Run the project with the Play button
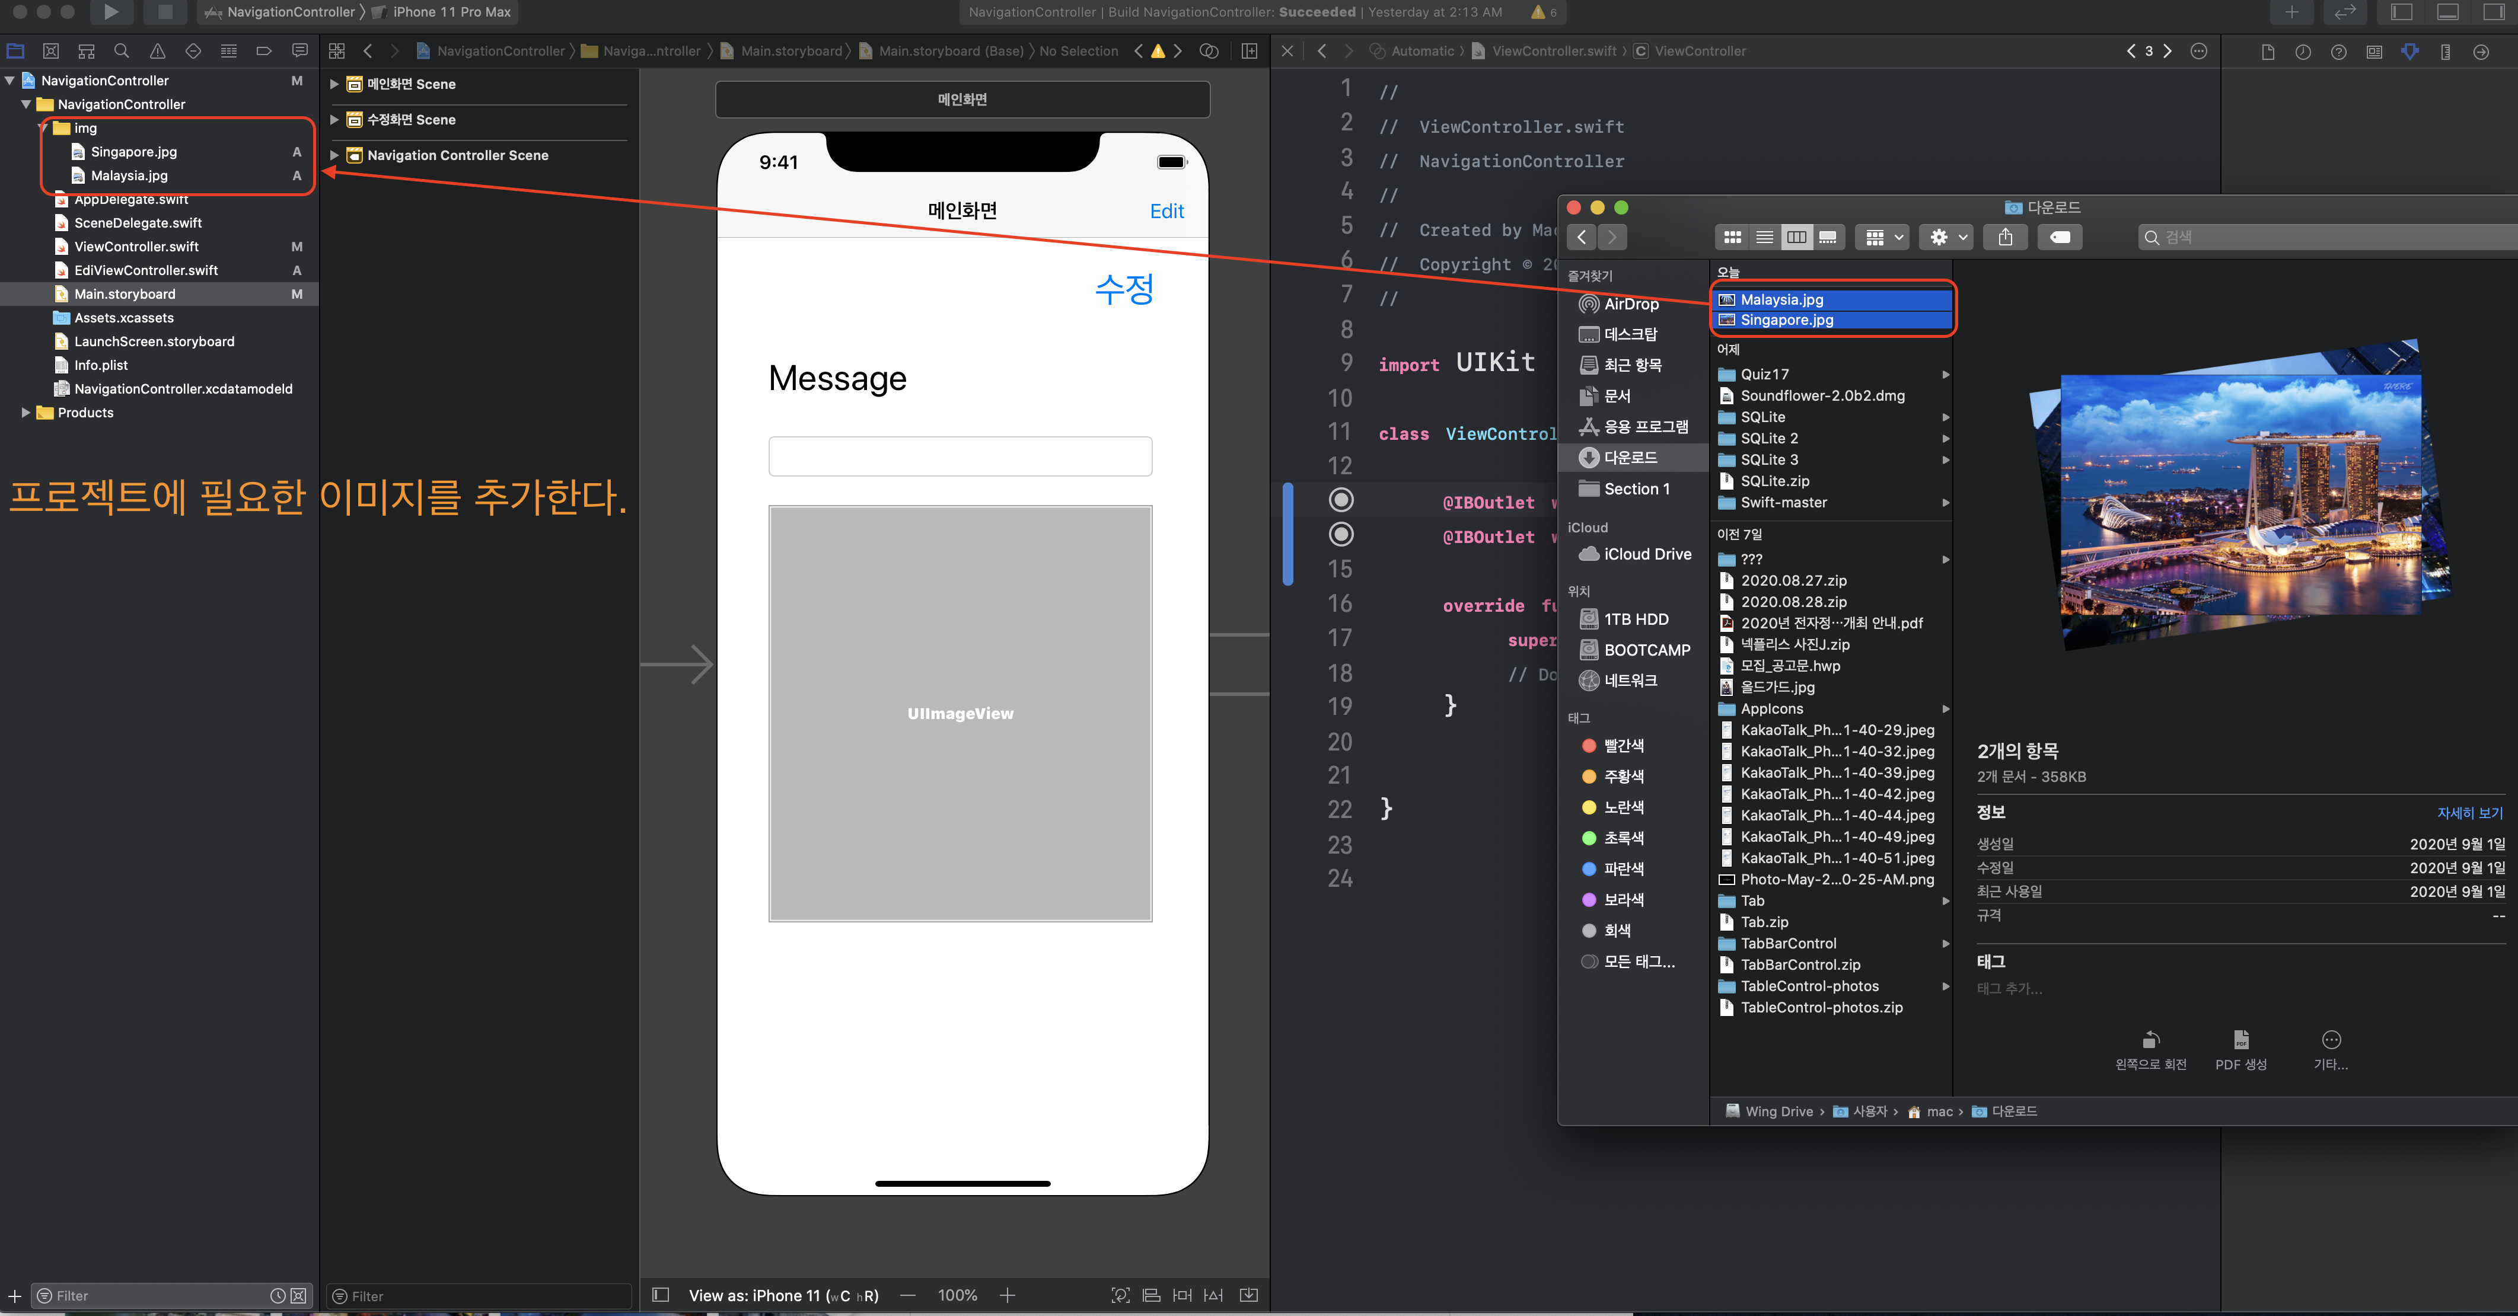 click(x=110, y=12)
